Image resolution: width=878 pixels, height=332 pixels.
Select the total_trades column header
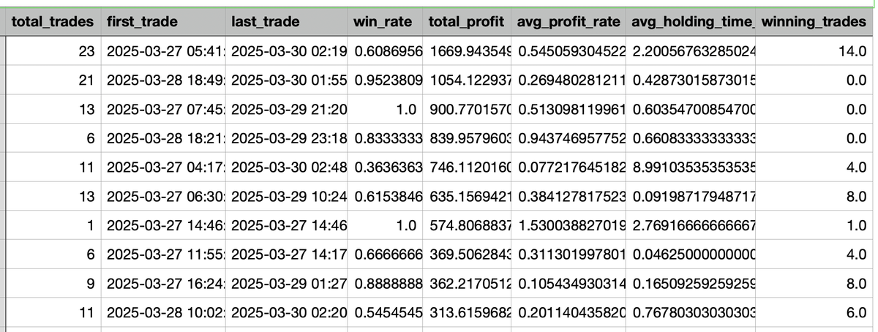[53, 22]
